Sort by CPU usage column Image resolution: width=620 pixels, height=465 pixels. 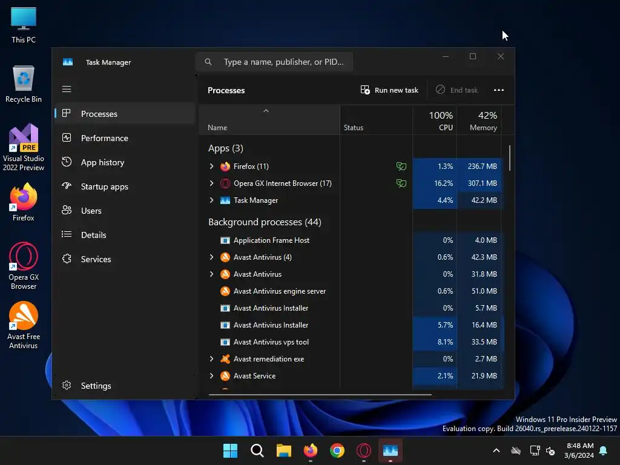435,121
